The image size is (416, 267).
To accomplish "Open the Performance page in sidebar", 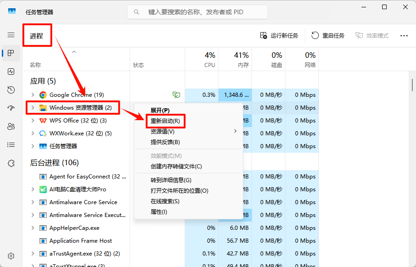I will tap(11, 72).
